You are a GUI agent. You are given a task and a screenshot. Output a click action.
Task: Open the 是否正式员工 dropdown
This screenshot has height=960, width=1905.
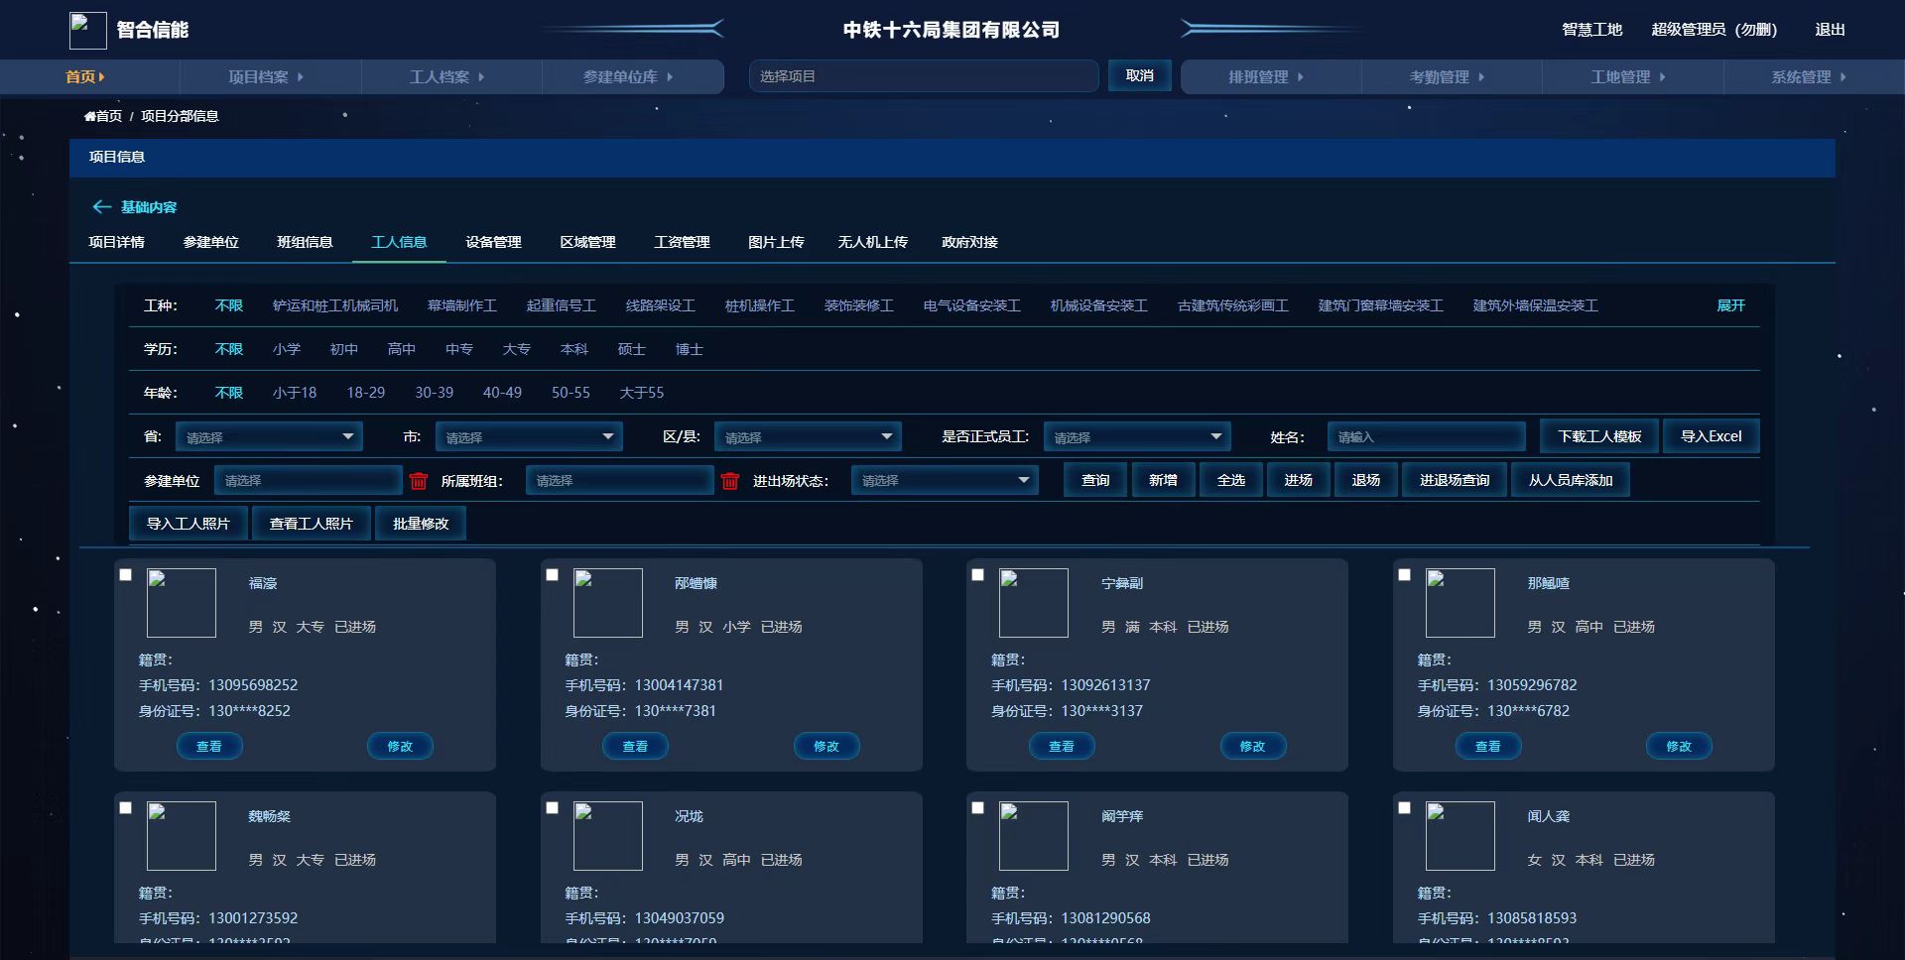click(x=1137, y=437)
